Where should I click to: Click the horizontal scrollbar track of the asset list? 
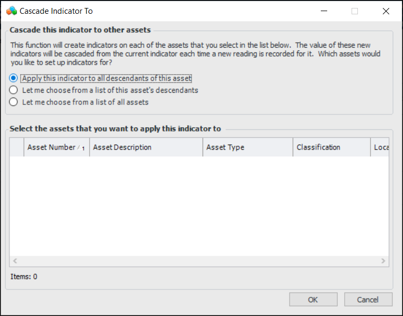[x=199, y=261]
